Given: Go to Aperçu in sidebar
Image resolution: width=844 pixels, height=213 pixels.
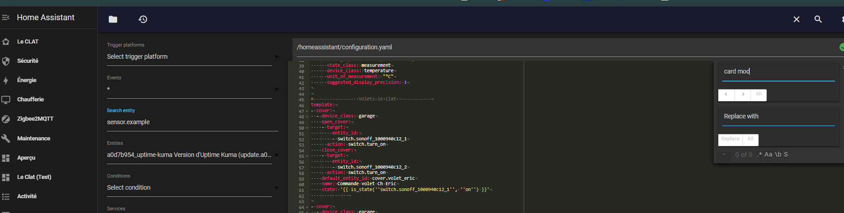Looking at the screenshot, I should point(26,158).
